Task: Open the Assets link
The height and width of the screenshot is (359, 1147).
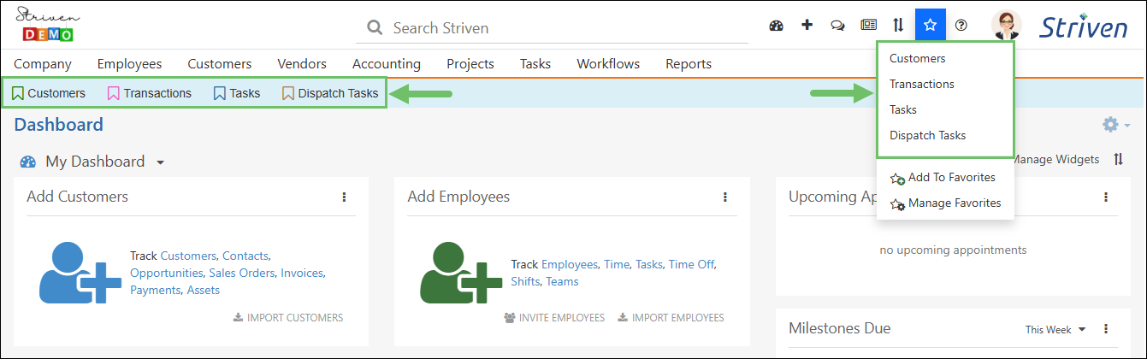Action: point(204,290)
